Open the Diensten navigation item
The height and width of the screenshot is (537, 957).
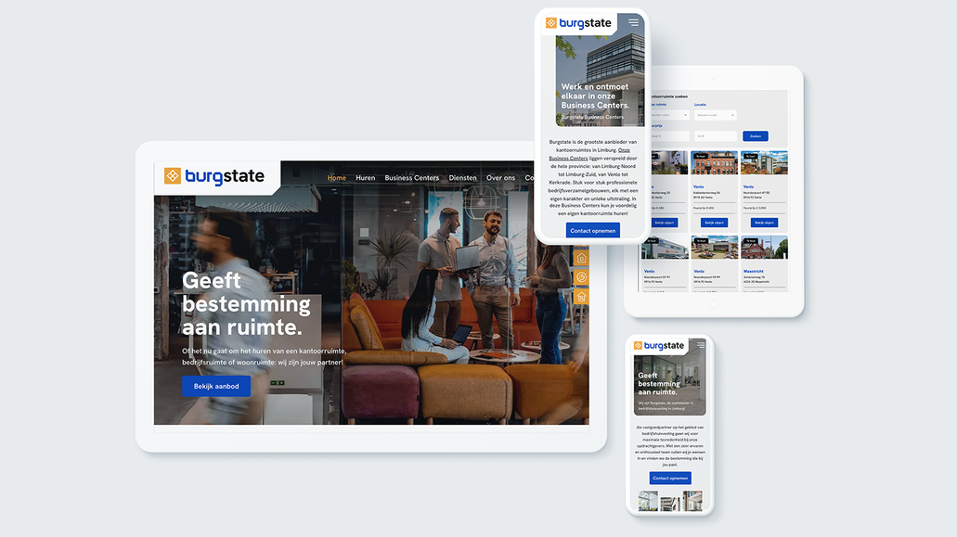click(x=462, y=177)
